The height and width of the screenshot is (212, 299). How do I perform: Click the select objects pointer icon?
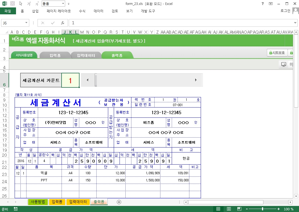[x=21, y=4]
